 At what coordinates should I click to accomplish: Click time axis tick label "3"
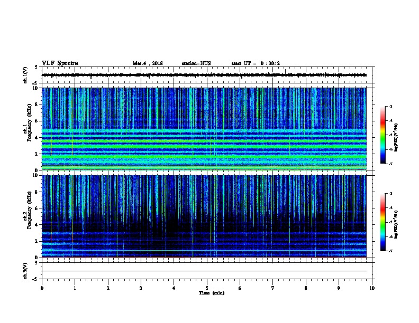coord(141,288)
